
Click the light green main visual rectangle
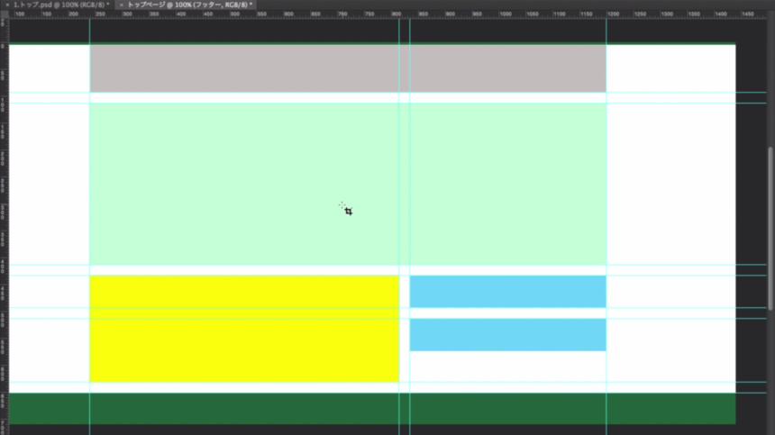[x=348, y=184]
